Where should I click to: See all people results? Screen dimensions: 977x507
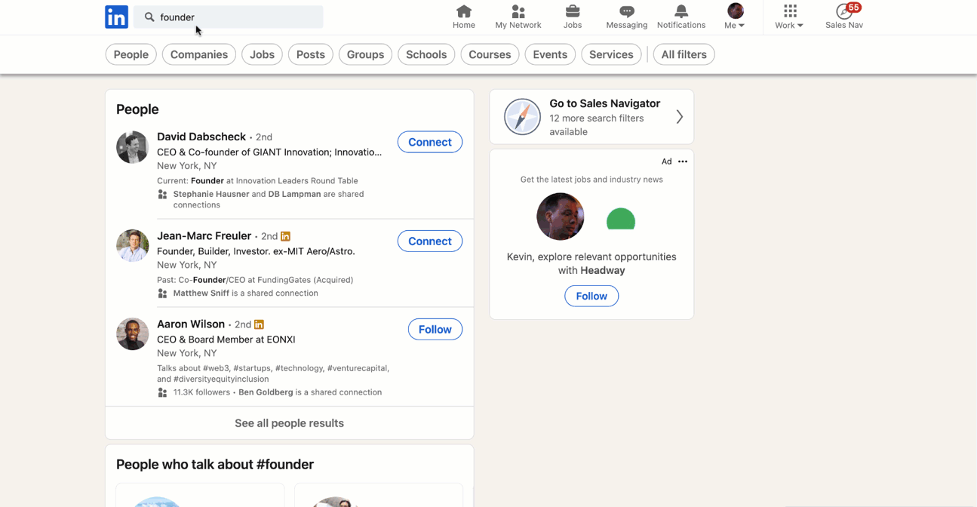tap(290, 423)
